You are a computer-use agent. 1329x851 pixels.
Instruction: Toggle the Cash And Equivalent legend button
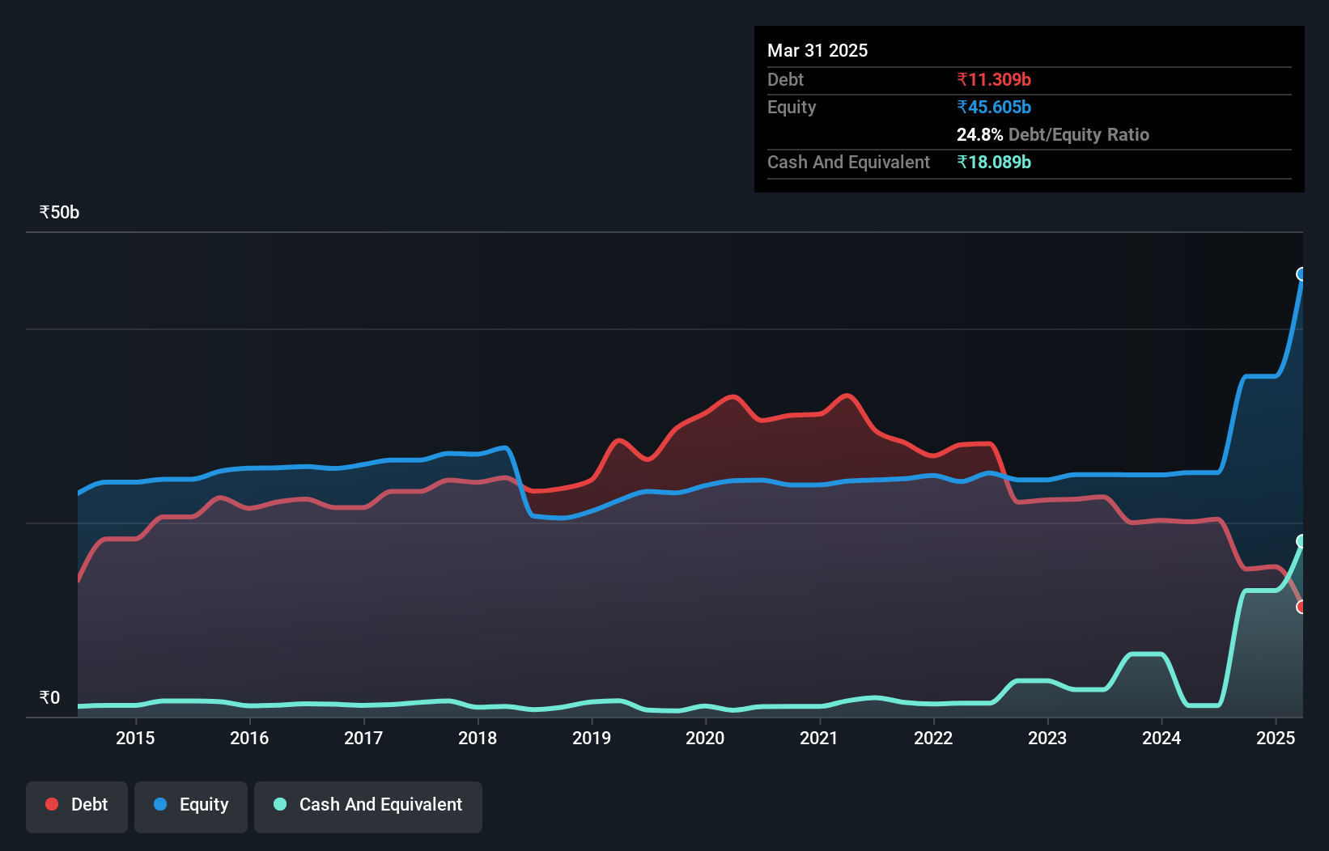click(x=368, y=807)
